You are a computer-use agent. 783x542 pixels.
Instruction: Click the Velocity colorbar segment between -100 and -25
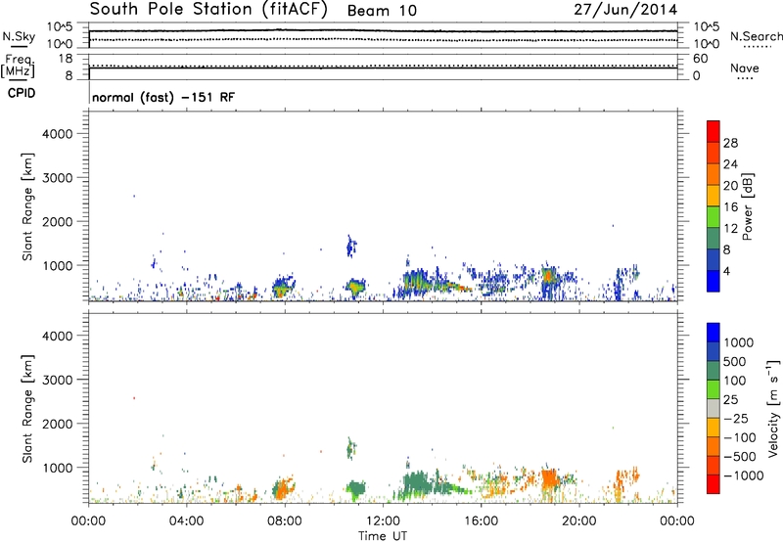point(714,428)
